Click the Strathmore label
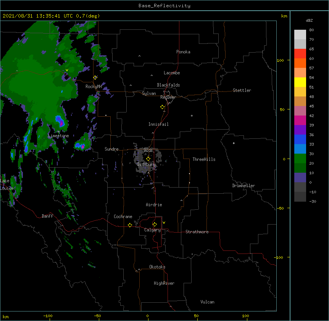Viewport: 329px width, 321px height. [197, 232]
